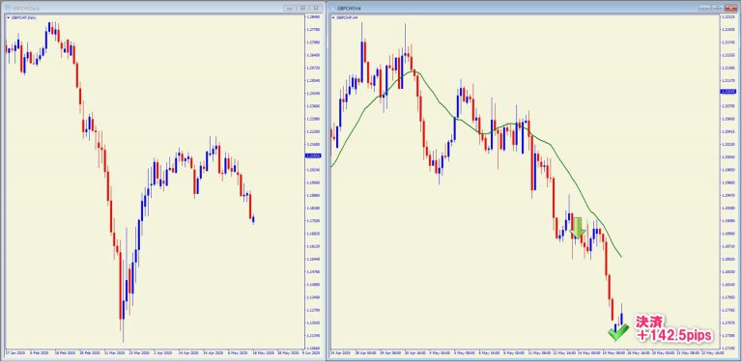742x362 pixels.
Task: Restore the GBPCHF Daily chart window
Action: (x=302, y=8)
